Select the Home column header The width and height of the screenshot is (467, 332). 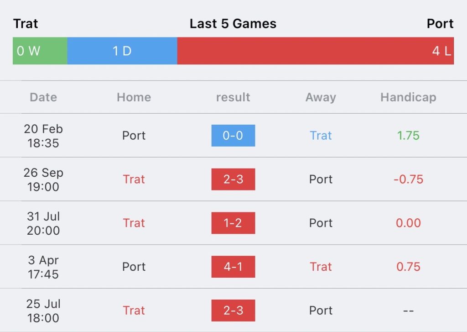[134, 97]
